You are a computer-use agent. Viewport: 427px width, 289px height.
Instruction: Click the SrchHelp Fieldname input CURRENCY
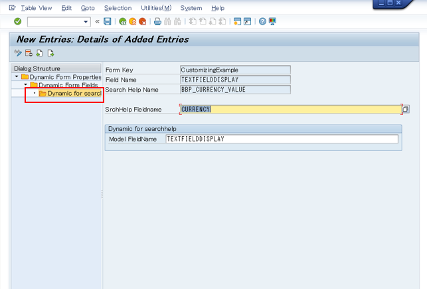point(291,109)
